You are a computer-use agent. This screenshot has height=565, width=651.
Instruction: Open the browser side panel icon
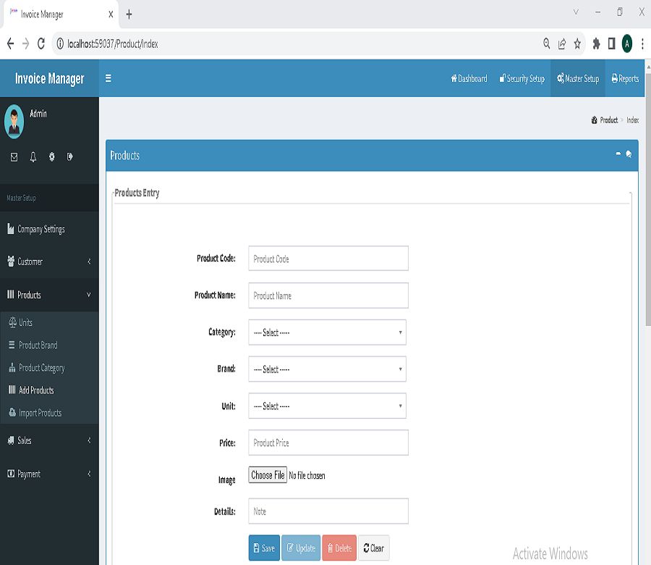(611, 43)
